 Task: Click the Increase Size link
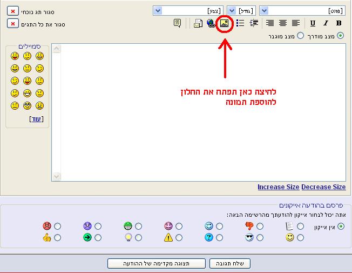click(278, 187)
